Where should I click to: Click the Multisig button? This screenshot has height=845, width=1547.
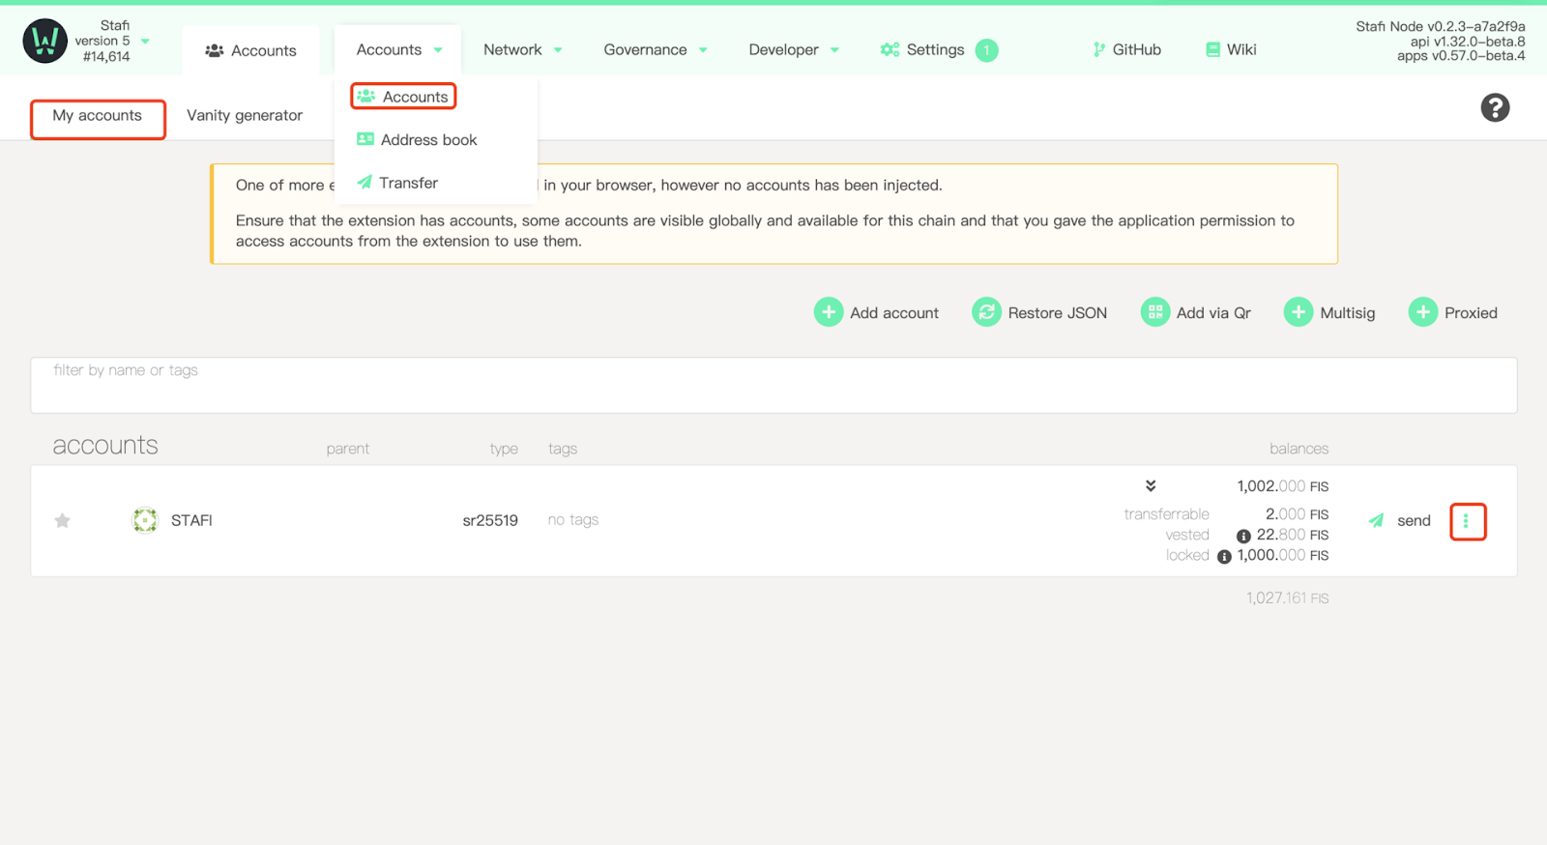click(x=1329, y=312)
